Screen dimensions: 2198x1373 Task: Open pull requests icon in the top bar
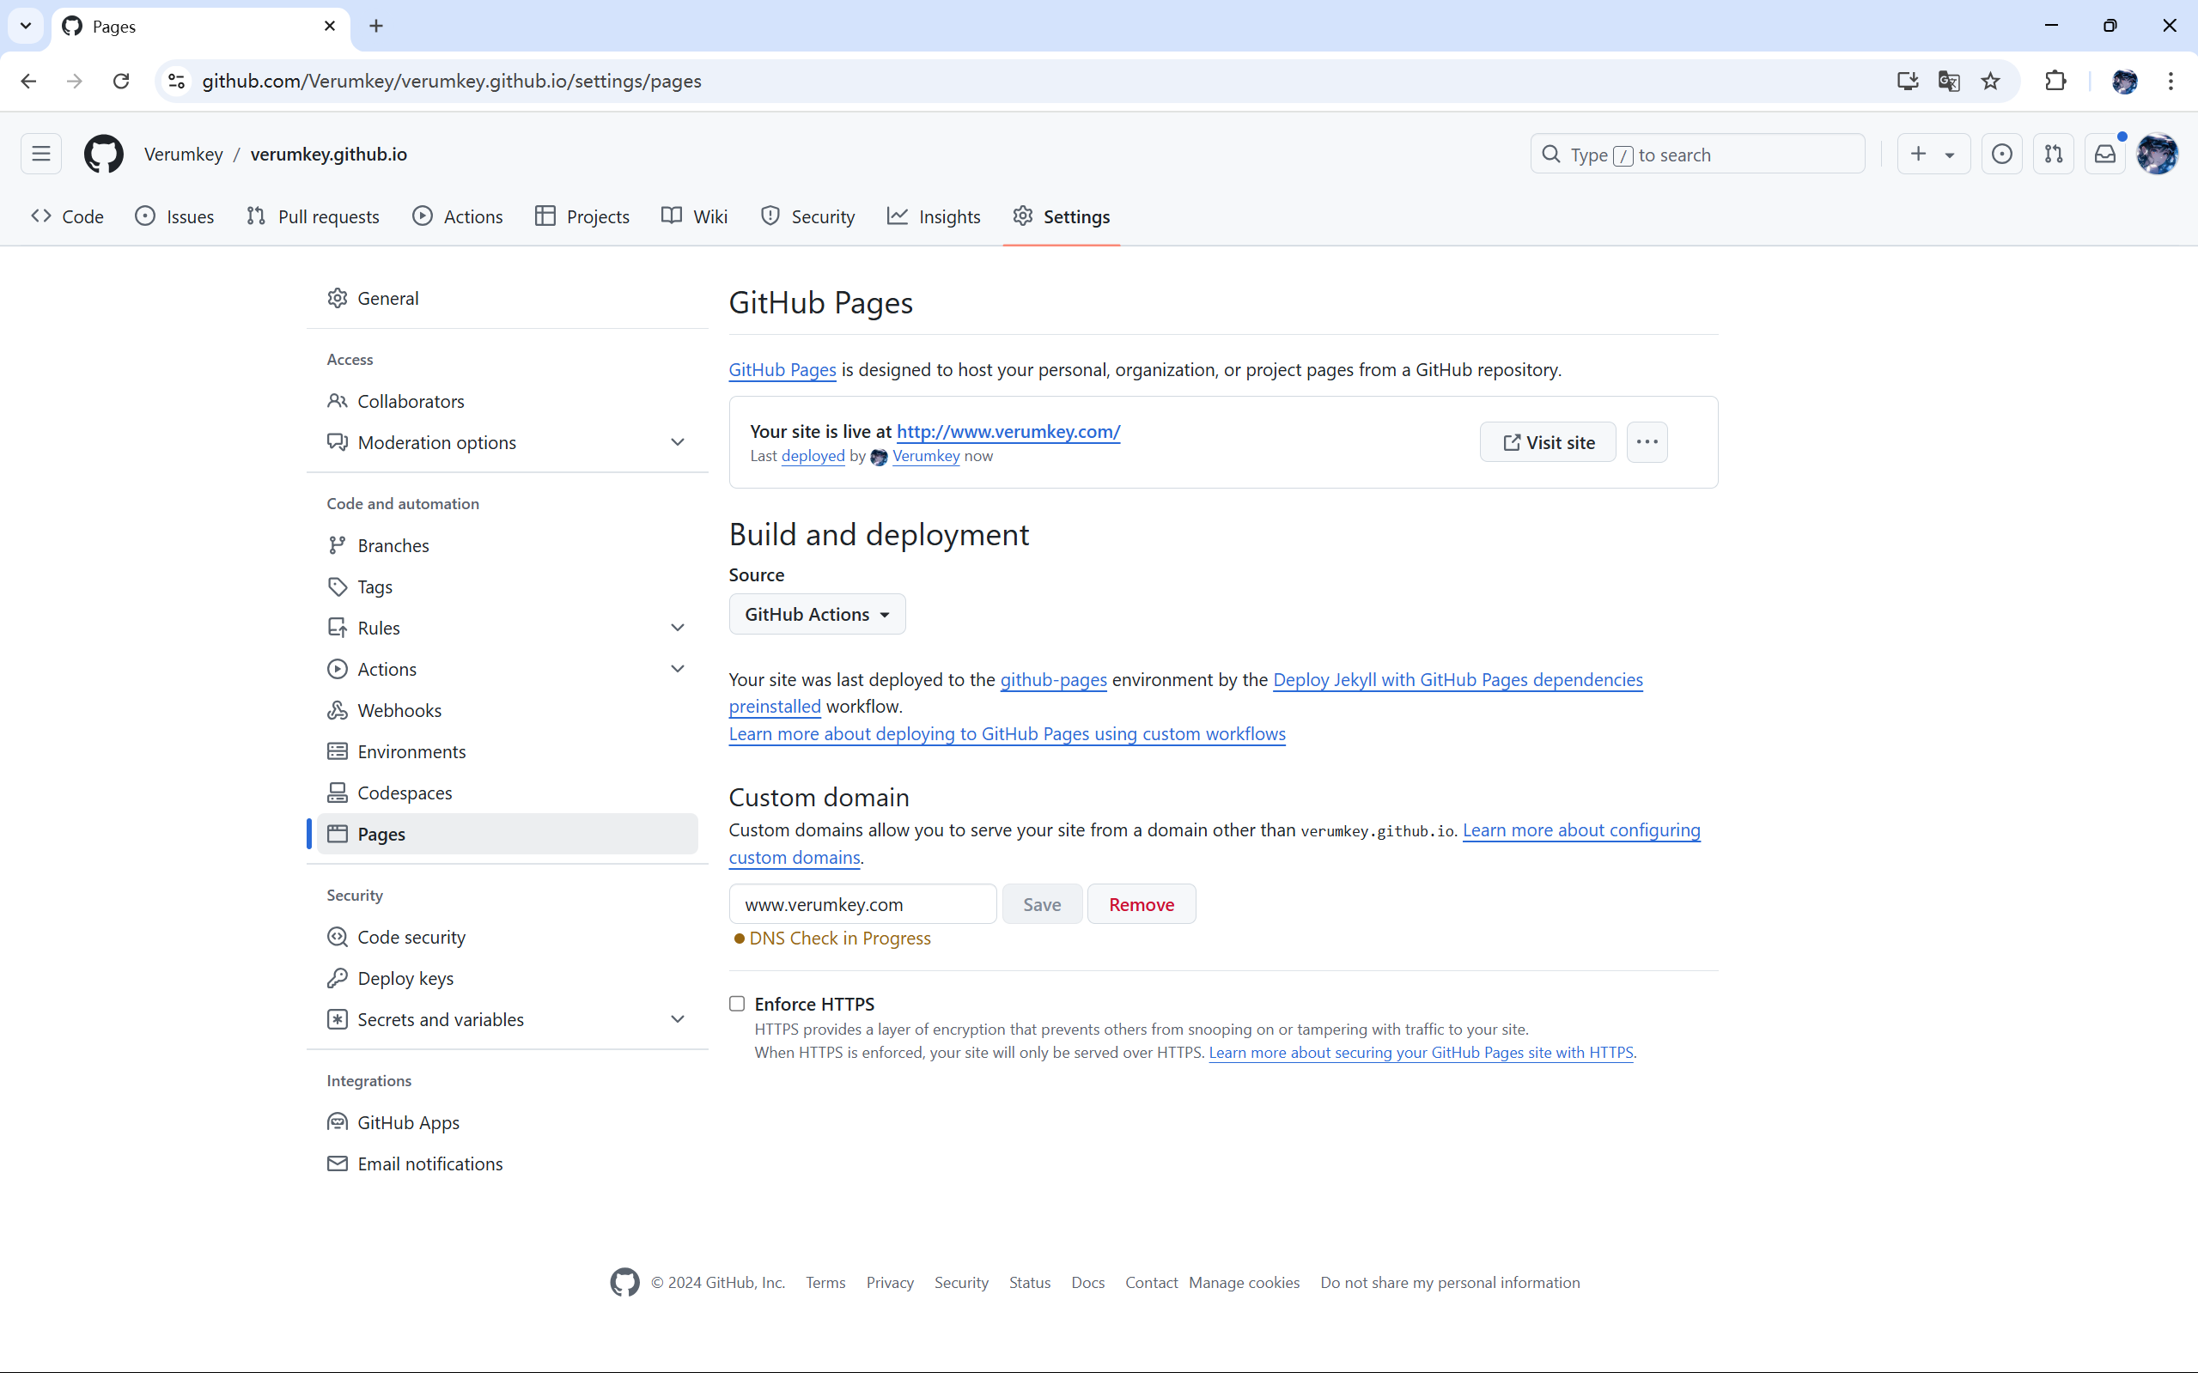pos(2054,155)
